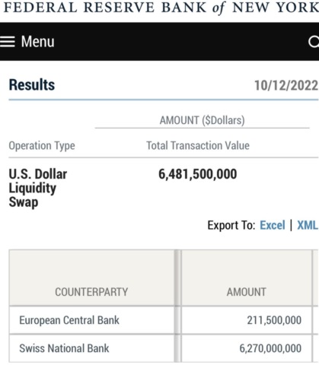Click the Menu label
319x365 pixels.
tap(37, 42)
